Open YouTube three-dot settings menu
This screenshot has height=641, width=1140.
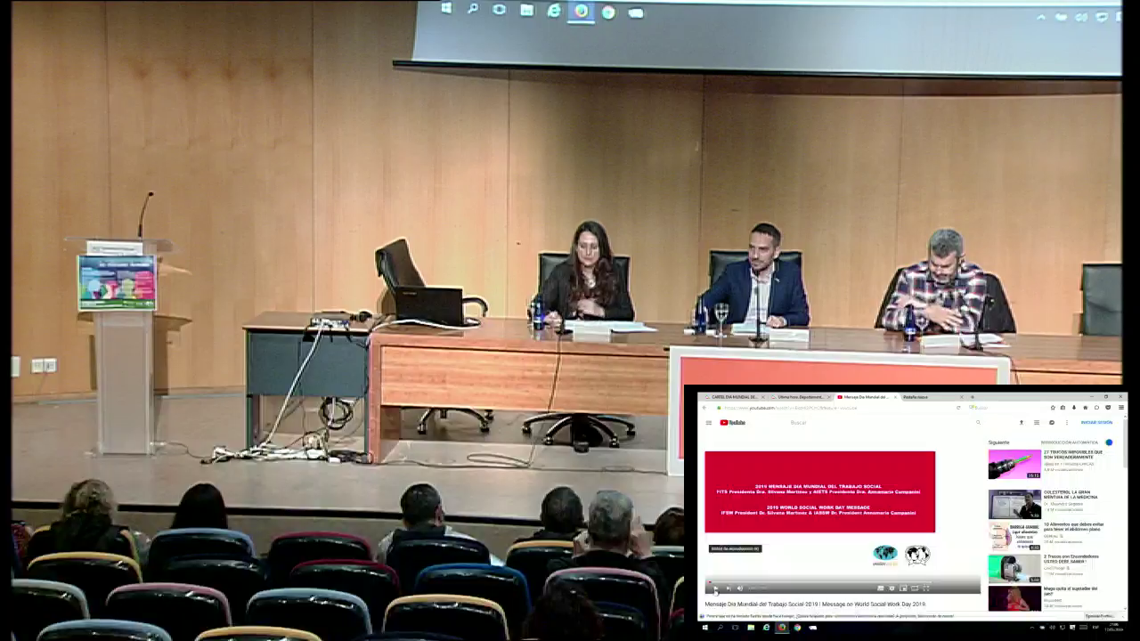1067,423
